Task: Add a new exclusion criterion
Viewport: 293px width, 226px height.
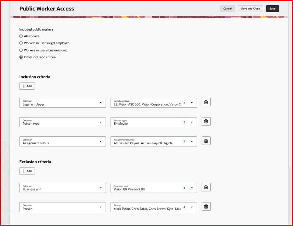Action: (x=27, y=171)
